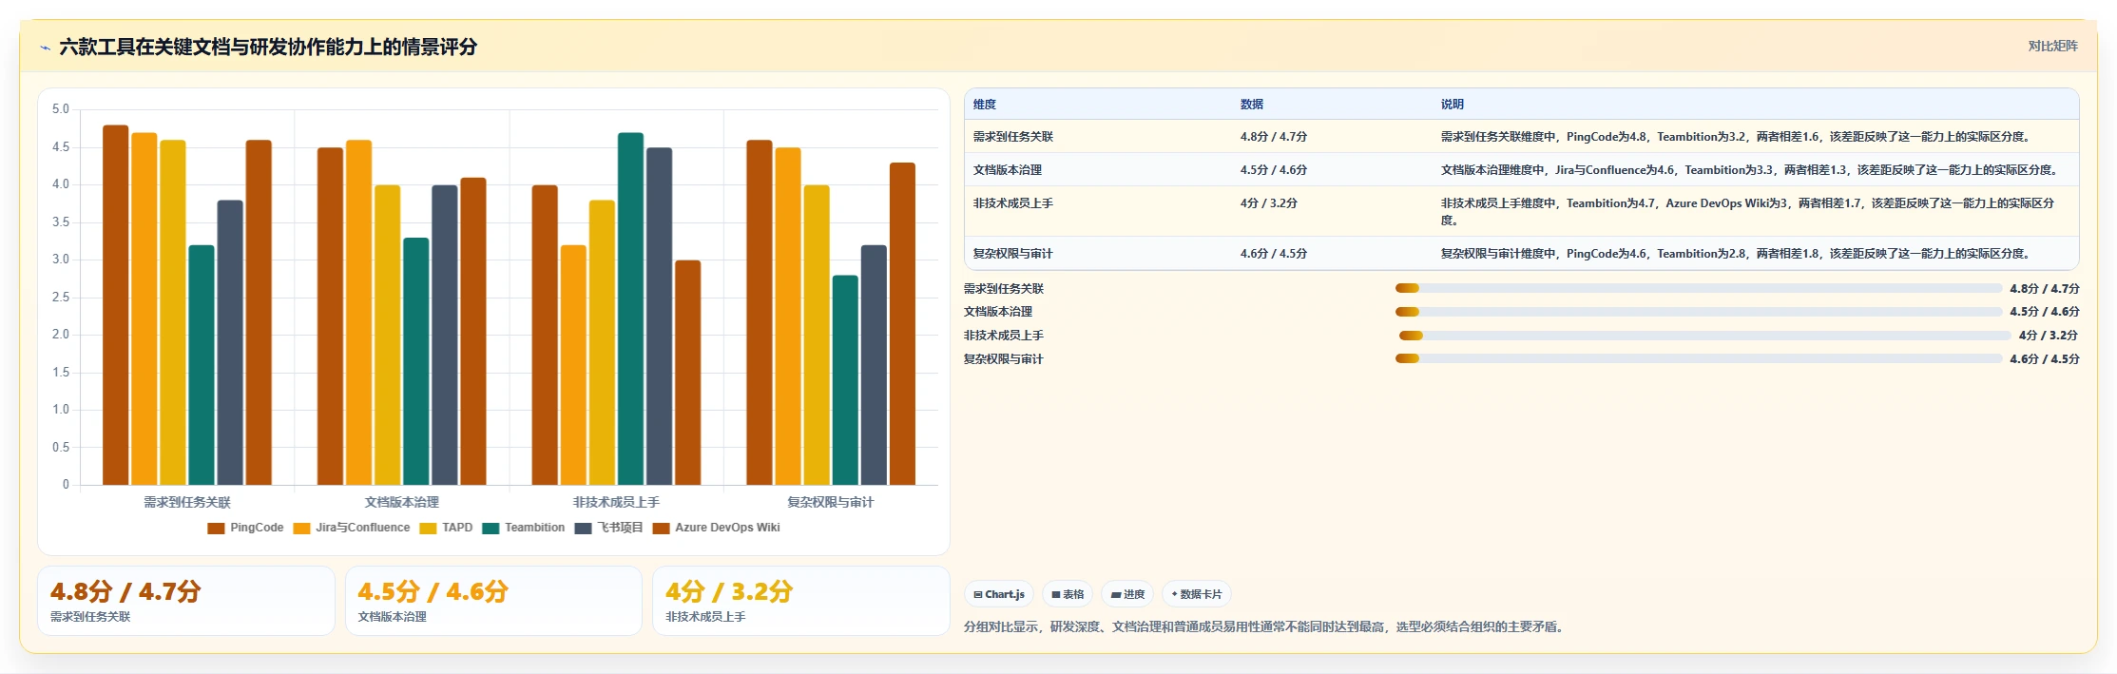Select the 文档版本治理 table row label
2117x674 pixels.
click(1008, 170)
